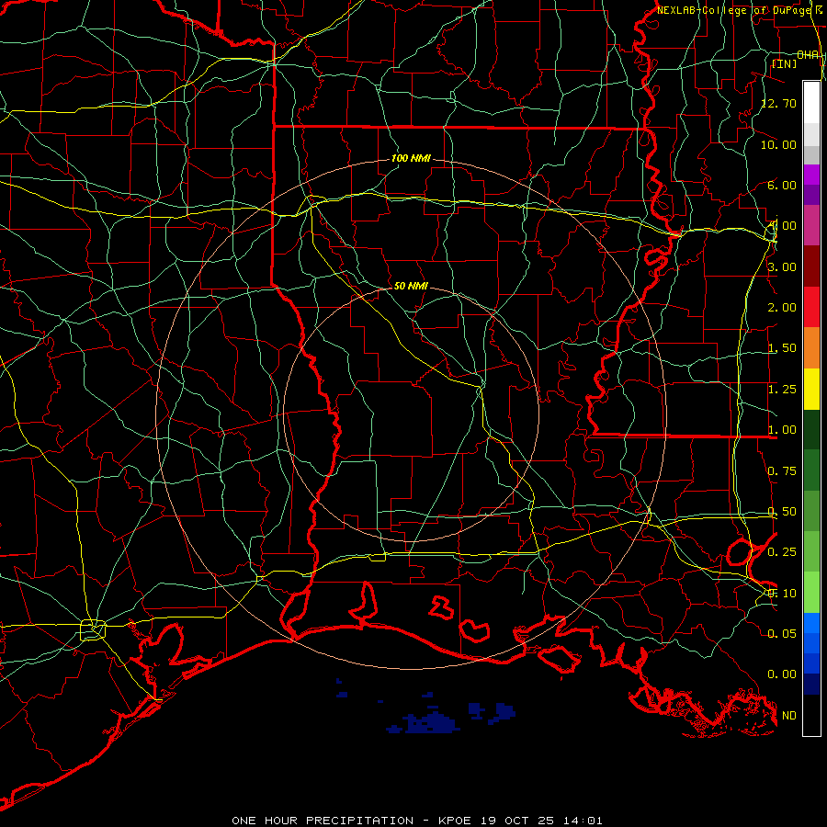Screen dimensions: 827x827
Task: Click the ND legend label
Action: 789,716
